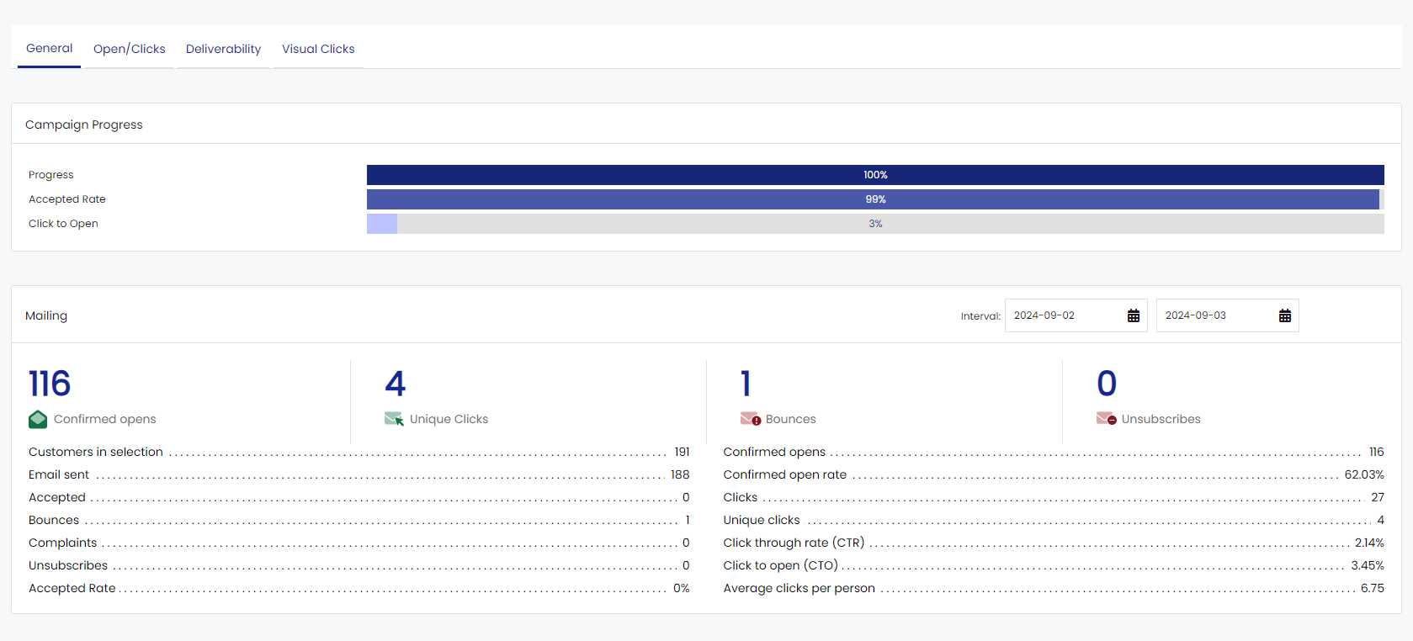Image resolution: width=1413 pixels, height=641 pixels.
Task: Go to the Visual Clicks tab
Action: (x=318, y=50)
